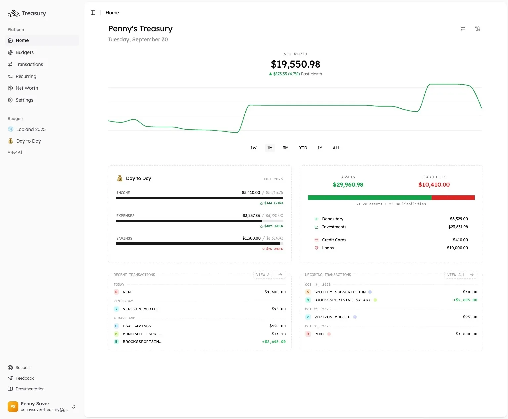Screen dimensions: 508x419
Task: Open Budgets from the sidebar
Action: pos(24,52)
